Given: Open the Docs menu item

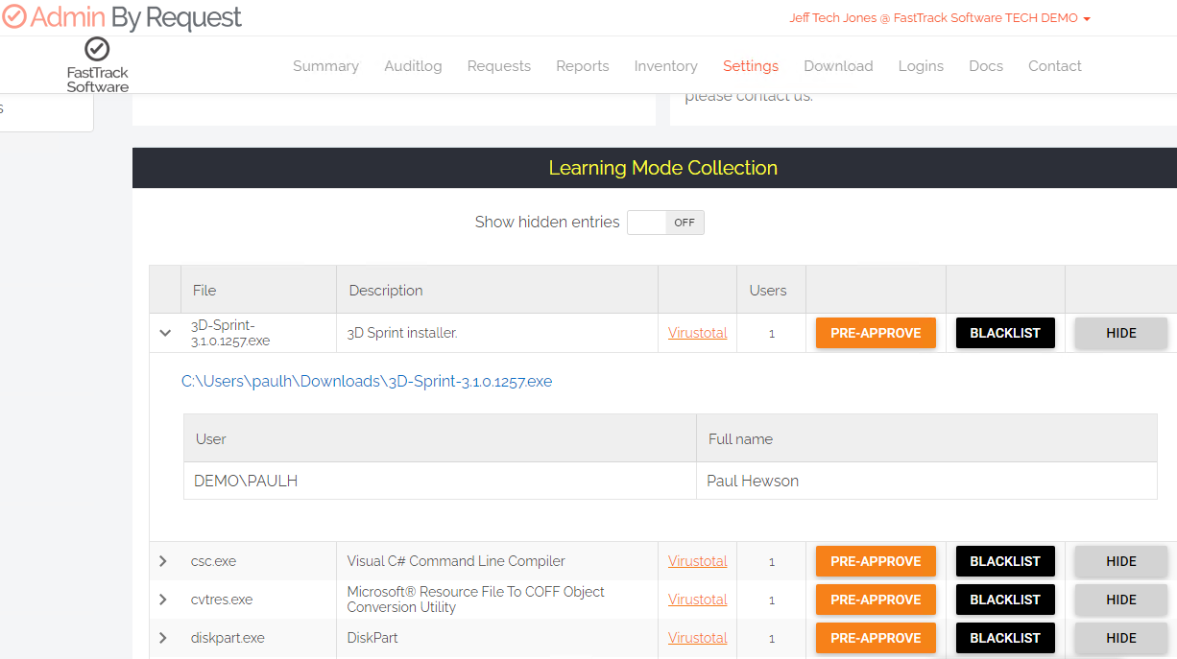Looking at the screenshot, I should (986, 66).
